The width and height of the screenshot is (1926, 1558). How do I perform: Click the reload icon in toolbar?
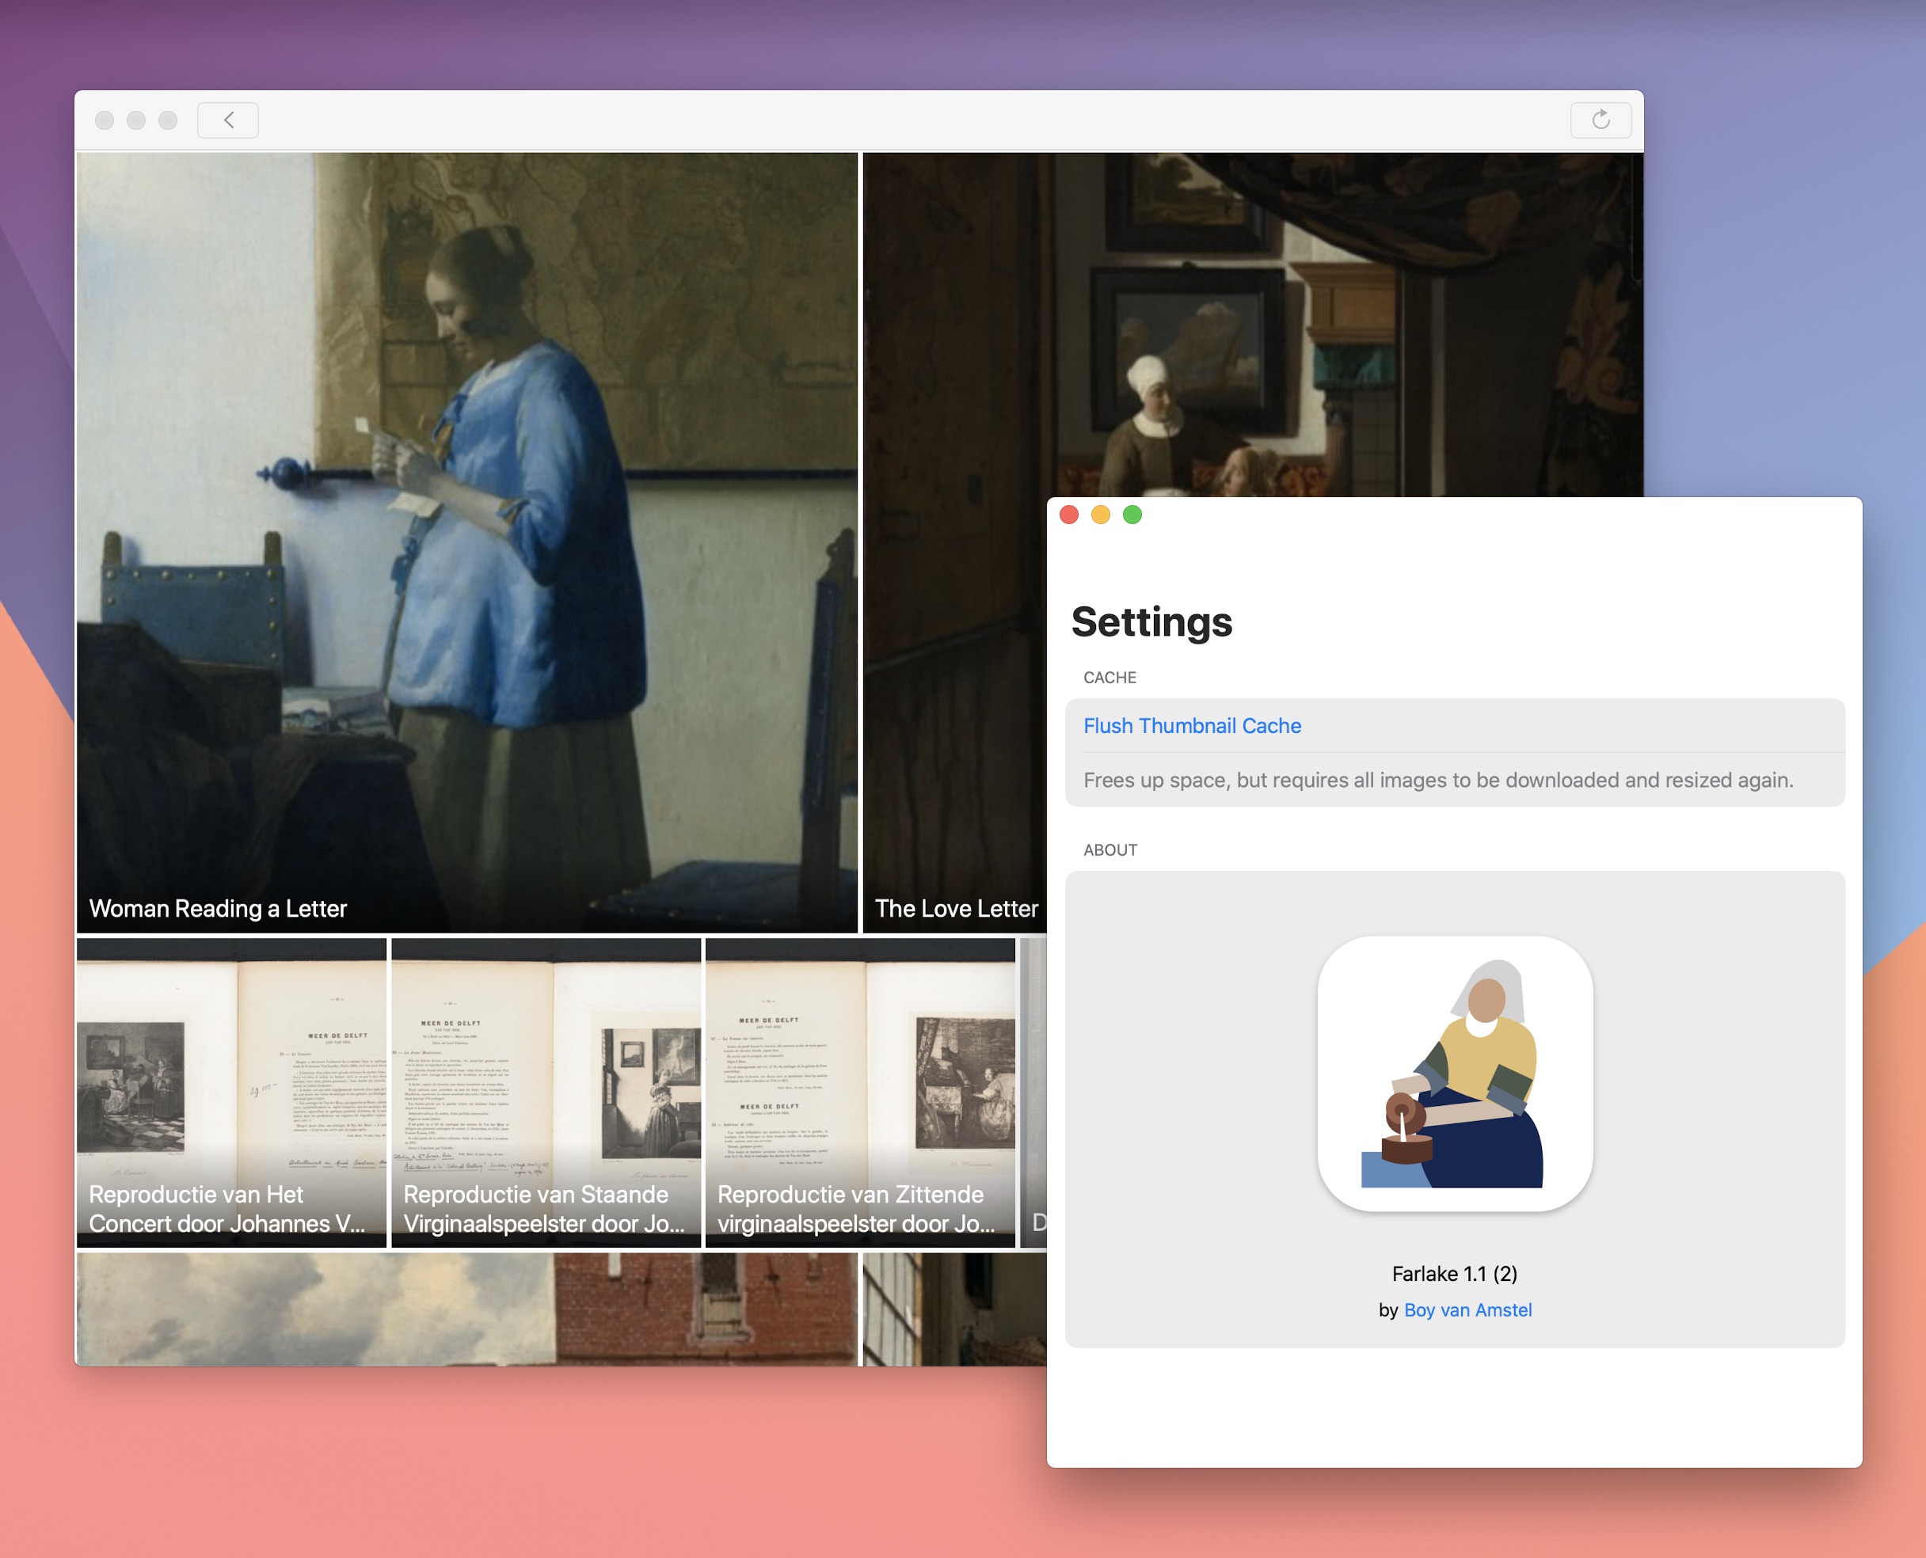[x=1600, y=120]
